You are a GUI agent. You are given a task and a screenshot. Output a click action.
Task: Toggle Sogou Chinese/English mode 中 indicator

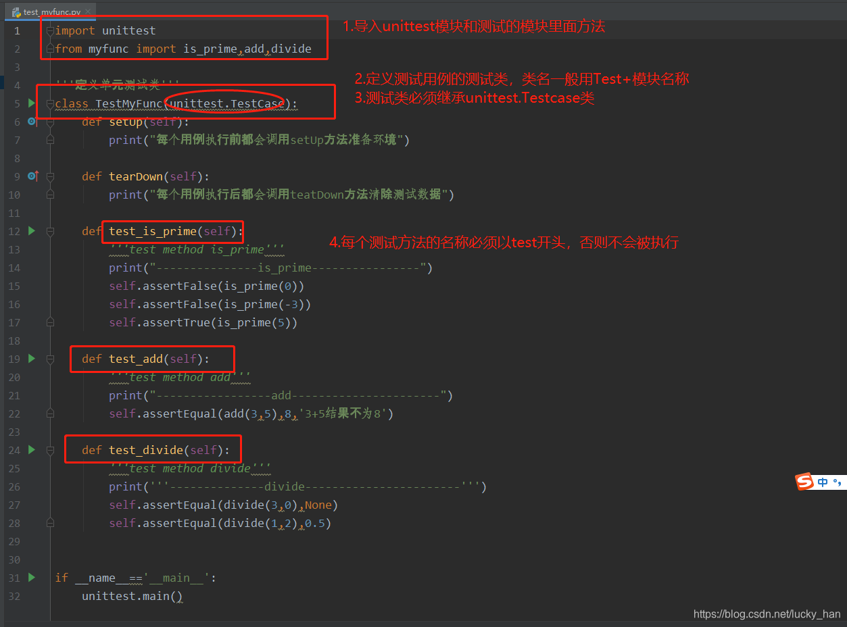coord(823,482)
